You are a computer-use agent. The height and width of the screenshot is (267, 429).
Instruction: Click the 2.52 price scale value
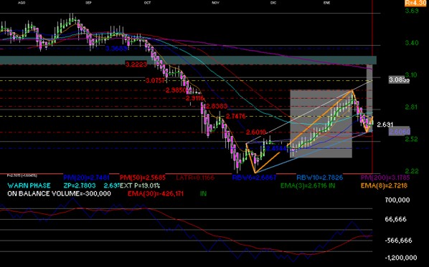[x=412, y=139]
